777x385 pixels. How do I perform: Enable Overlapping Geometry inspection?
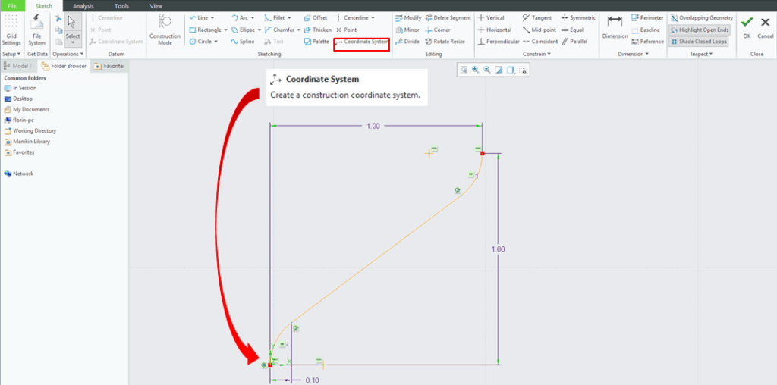point(702,17)
